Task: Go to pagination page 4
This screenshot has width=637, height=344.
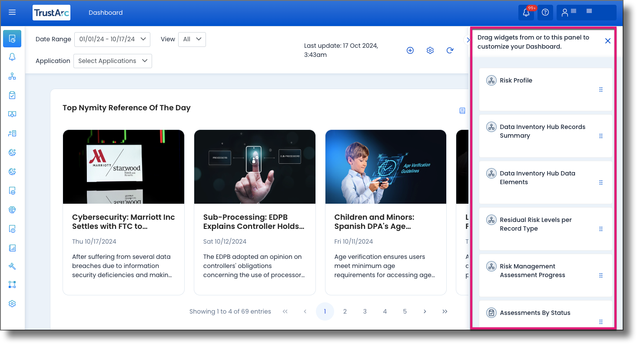Action: (x=385, y=311)
